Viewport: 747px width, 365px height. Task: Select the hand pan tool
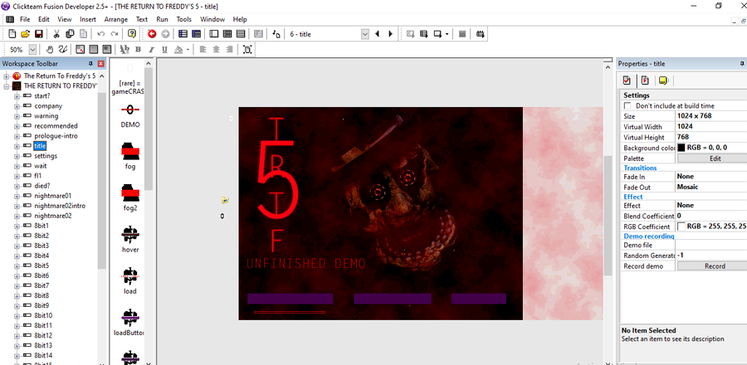pyautogui.click(x=50, y=49)
